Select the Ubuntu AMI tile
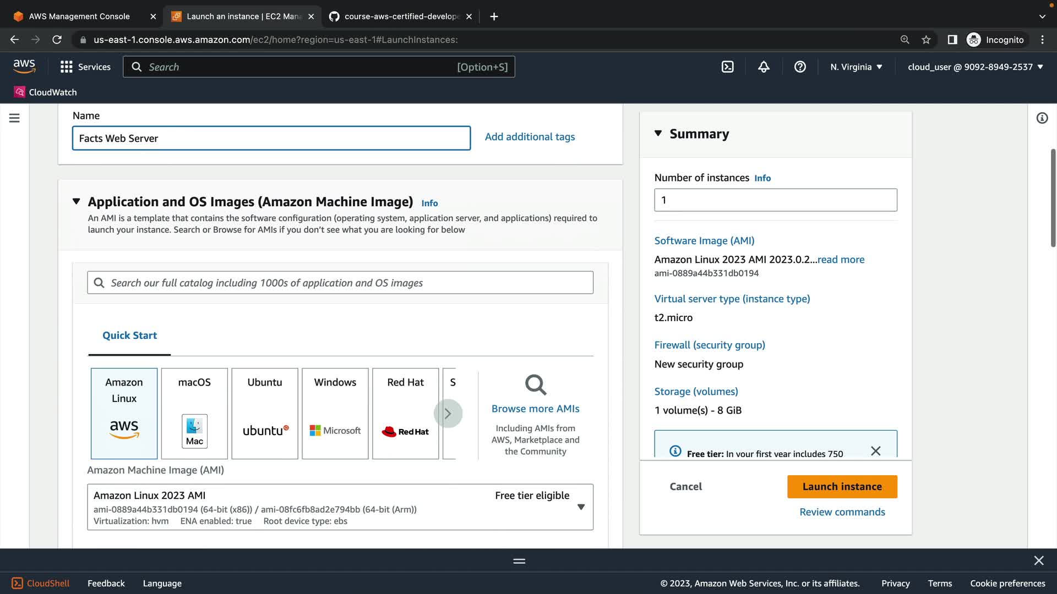 264,413
